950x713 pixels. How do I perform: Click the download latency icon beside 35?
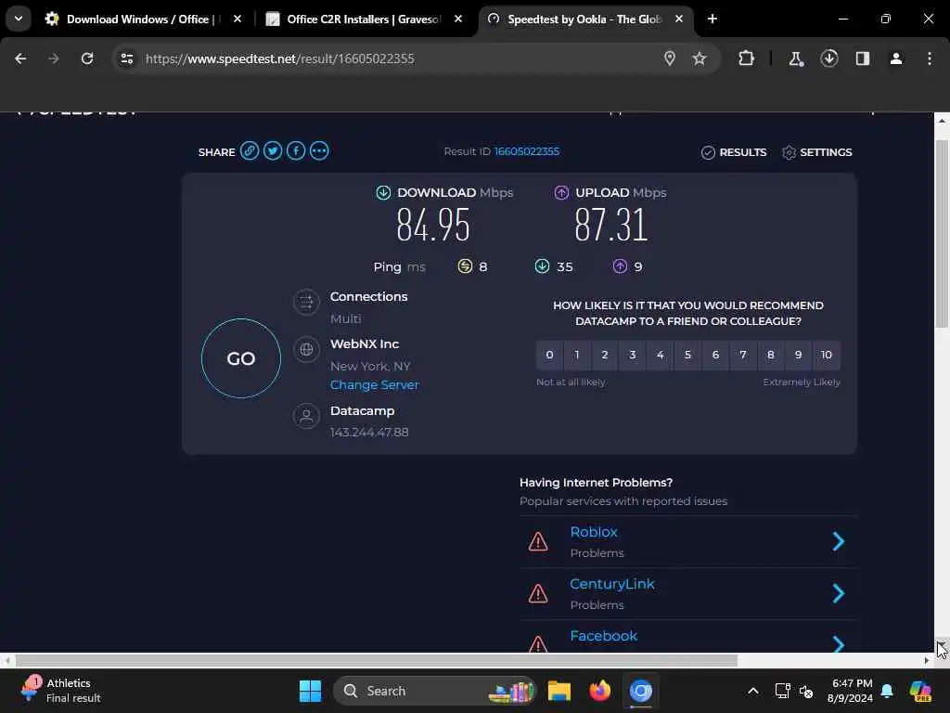pyautogui.click(x=542, y=266)
